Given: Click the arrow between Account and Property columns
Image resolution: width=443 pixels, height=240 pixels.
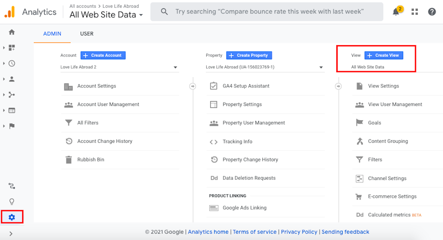Looking at the screenshot, I should coord(192,86).
